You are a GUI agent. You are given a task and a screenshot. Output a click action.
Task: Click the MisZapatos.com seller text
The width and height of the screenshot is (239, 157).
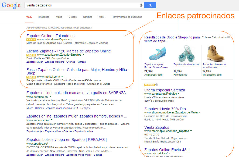pyautogui.click(x=212, y=75)
